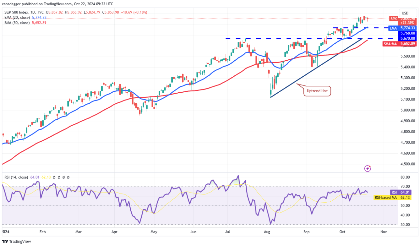
Task: Open the TradingView logo at bottom left
Action: point(17,241)
